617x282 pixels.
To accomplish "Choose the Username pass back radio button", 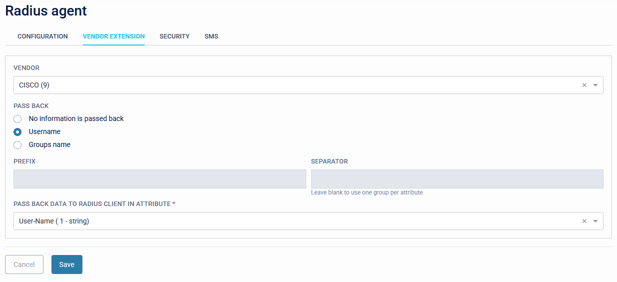I will tap(18, 132).
